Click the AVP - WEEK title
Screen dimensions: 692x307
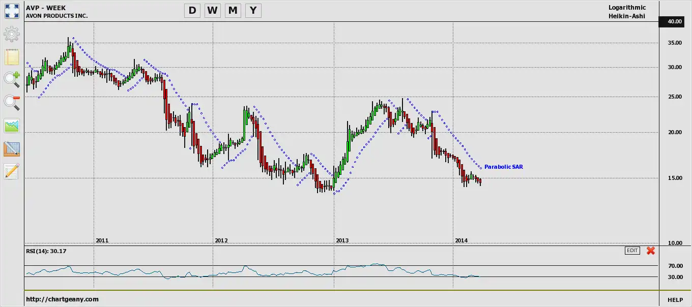point(46,8)
